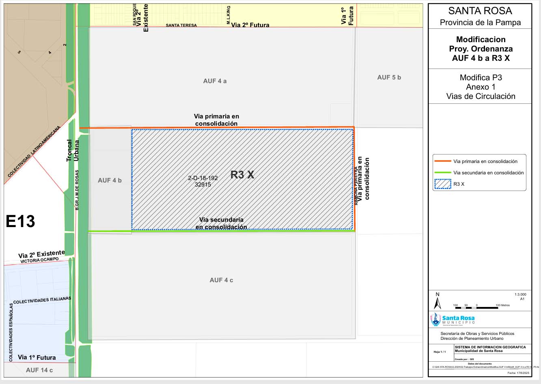Screen dimensions: 541x384
Task: Click the E13 district label
Action: pos(20,221)
